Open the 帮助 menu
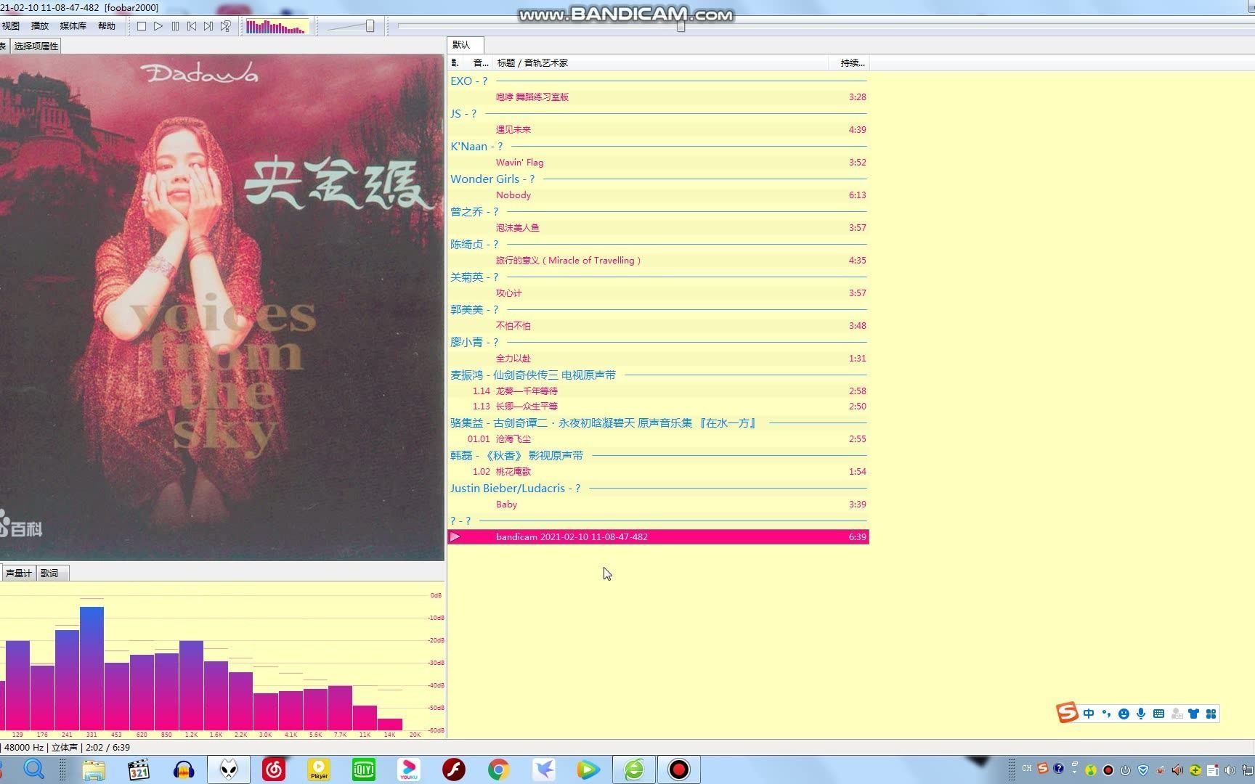 (x=107, y=25)
